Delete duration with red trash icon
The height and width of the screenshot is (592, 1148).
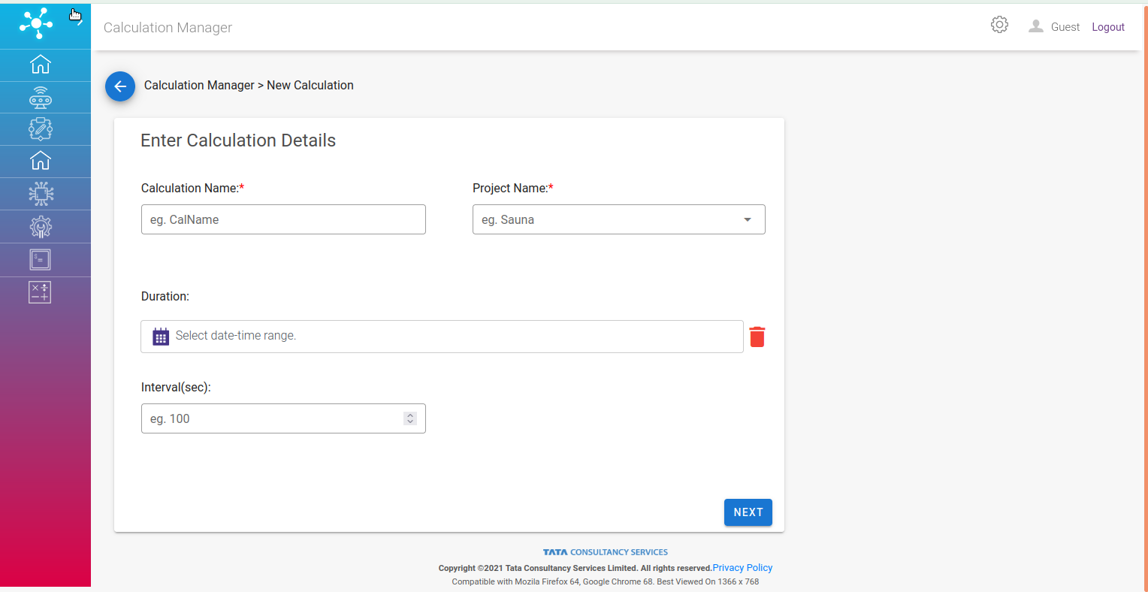757,337
